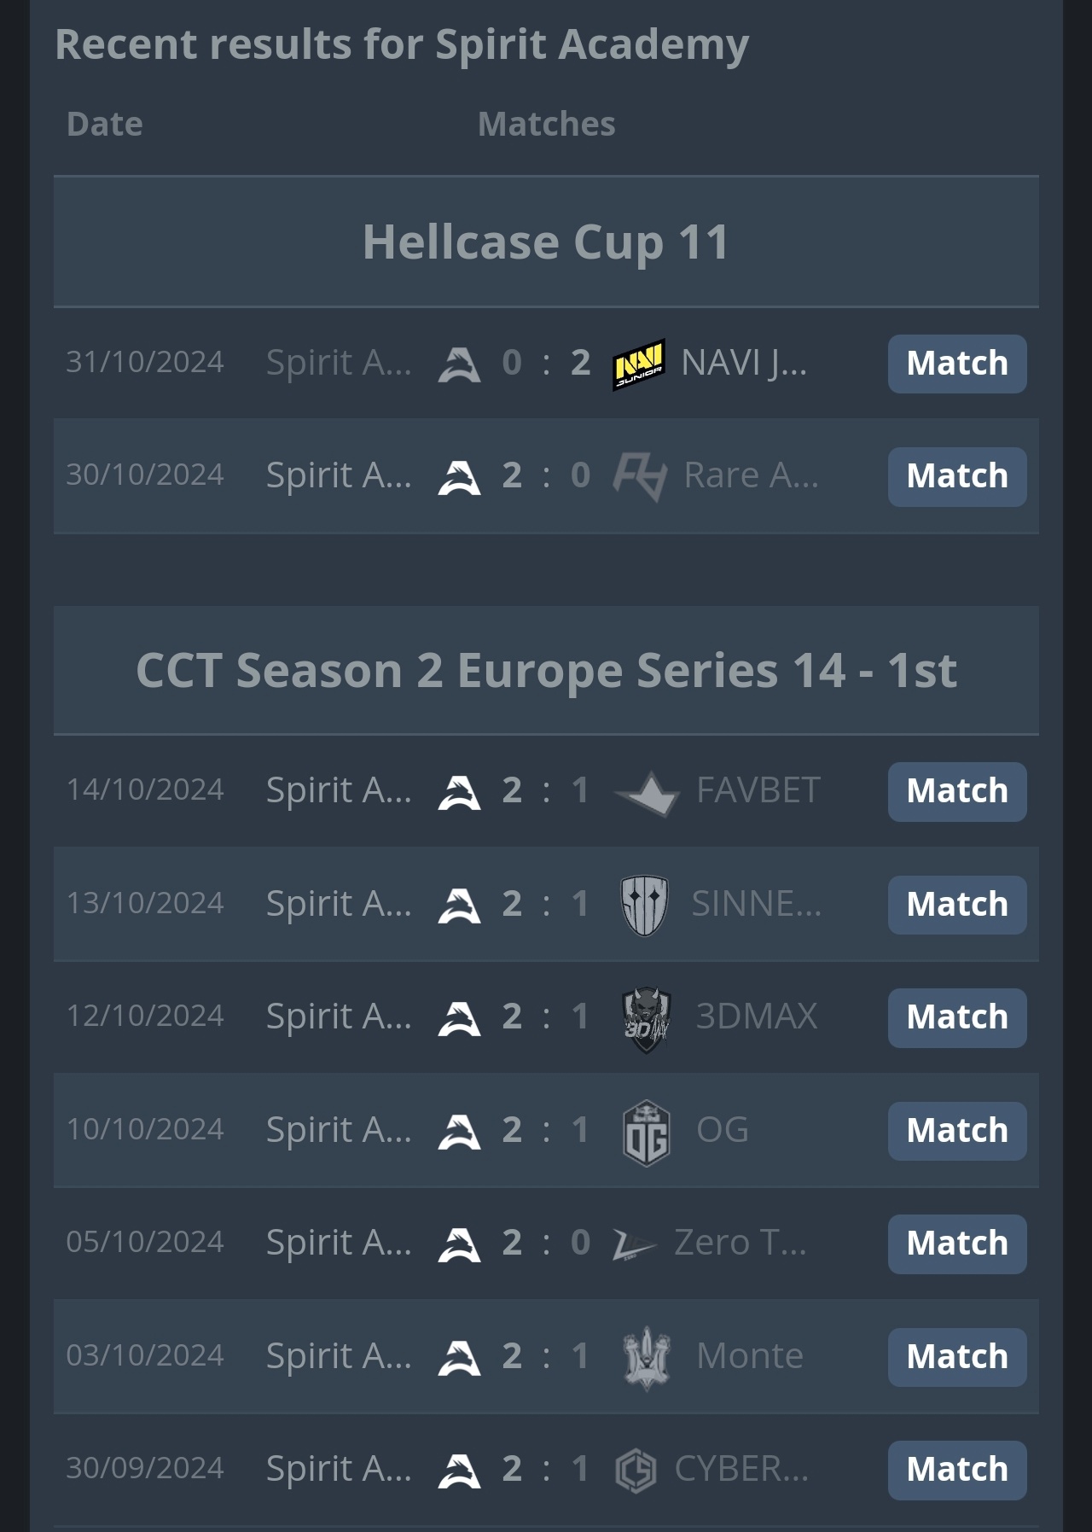Screen dimensions: 1092x1532
Task: Click the SINNERS shield logo
Action: click(x=644, y=905)
